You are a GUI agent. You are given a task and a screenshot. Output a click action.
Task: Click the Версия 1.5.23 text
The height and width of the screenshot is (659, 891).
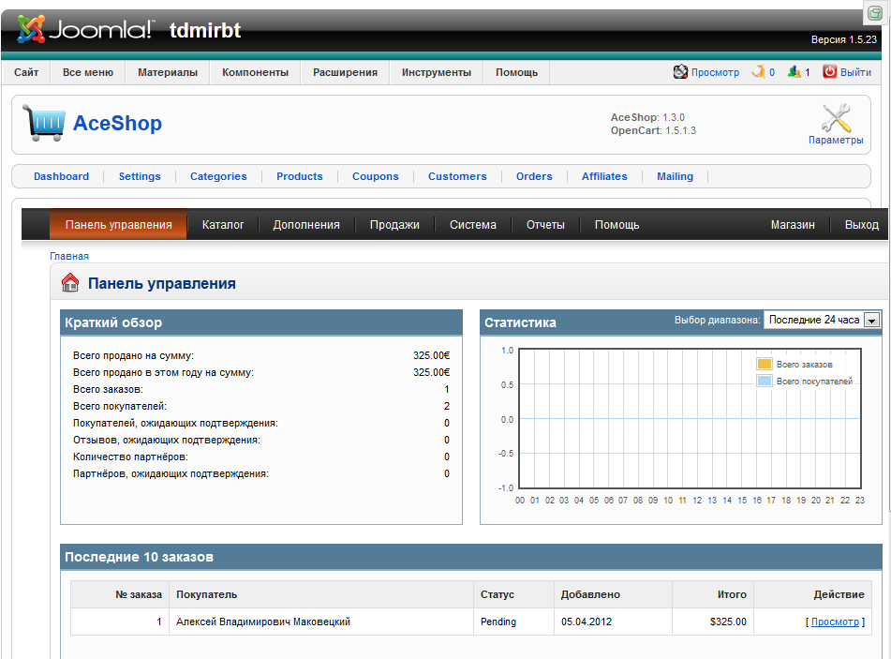[x=844, y=39]
